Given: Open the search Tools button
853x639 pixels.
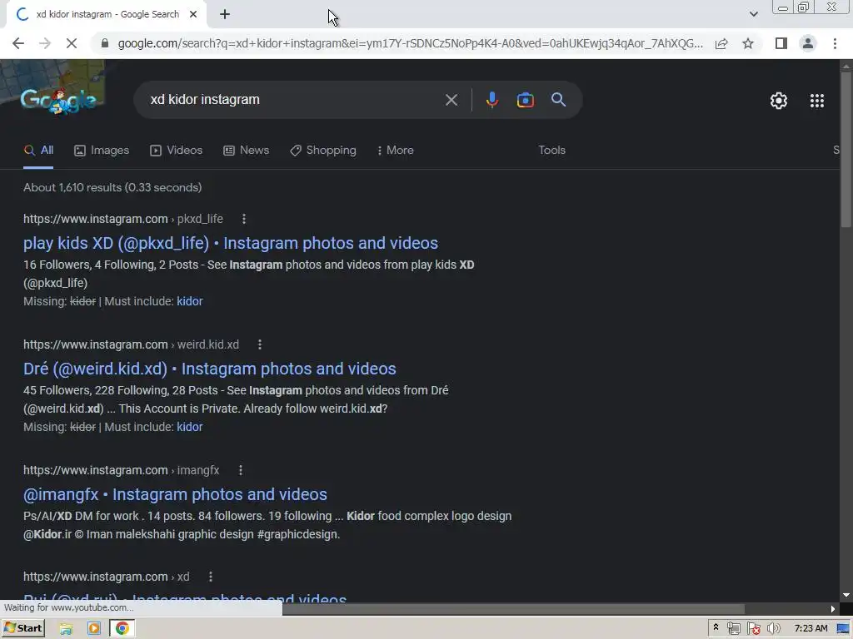Looking at the screenshot, I should click(551, 151).
